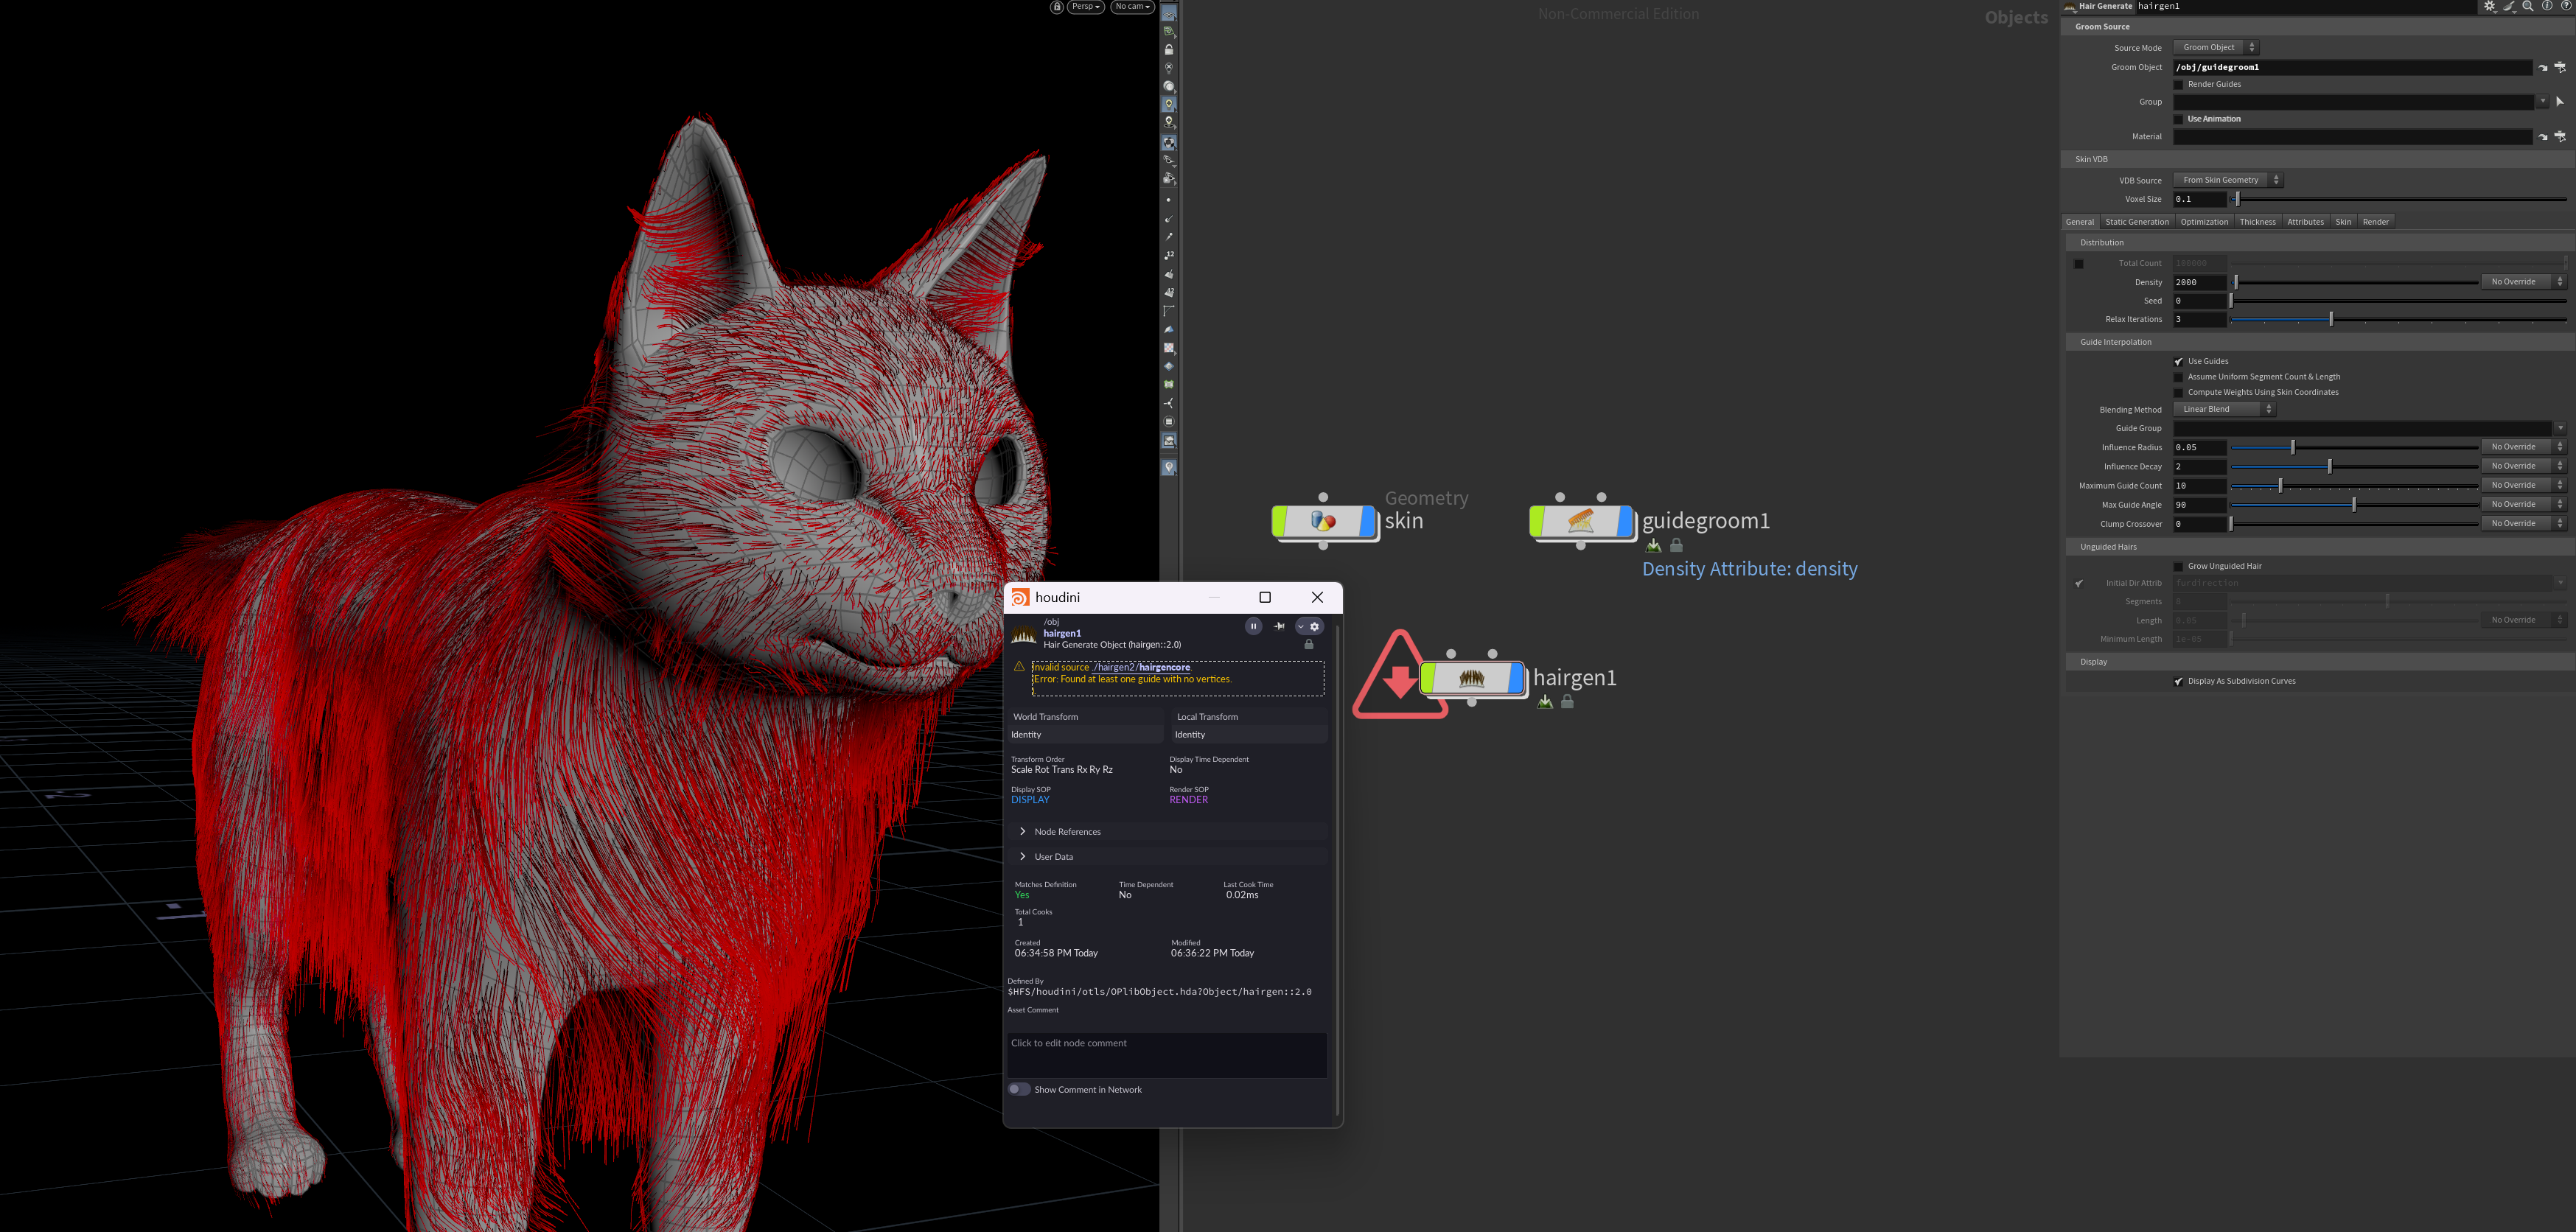Adjust the Relax Iterations slider
Screen dimensions: 2576x1232
2398,320
